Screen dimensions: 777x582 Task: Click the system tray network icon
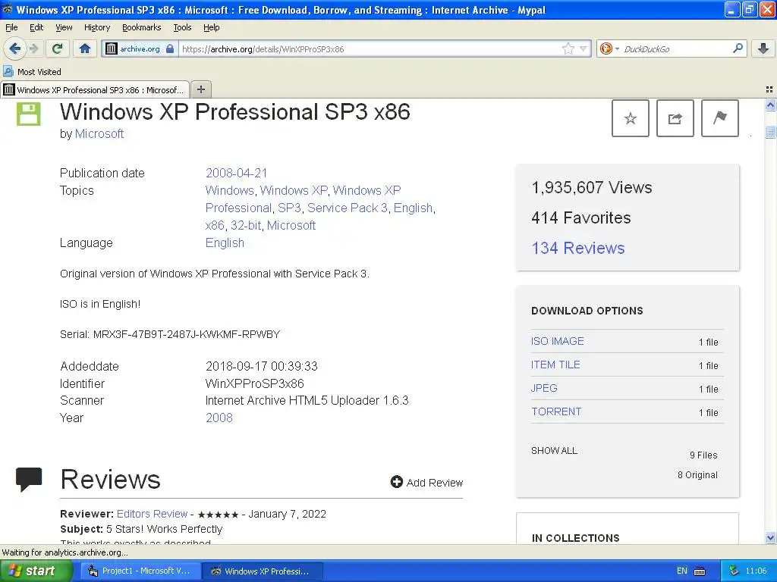tap(734, 571)
